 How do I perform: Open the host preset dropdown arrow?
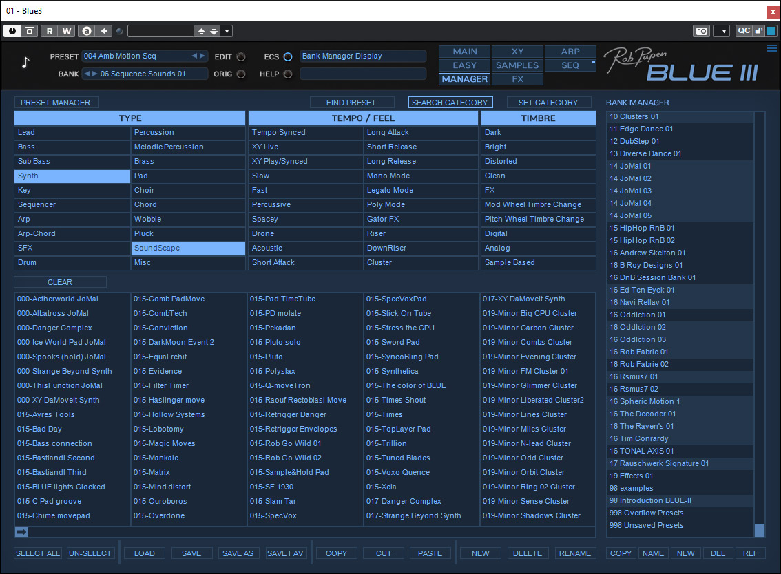coord(227,31)
